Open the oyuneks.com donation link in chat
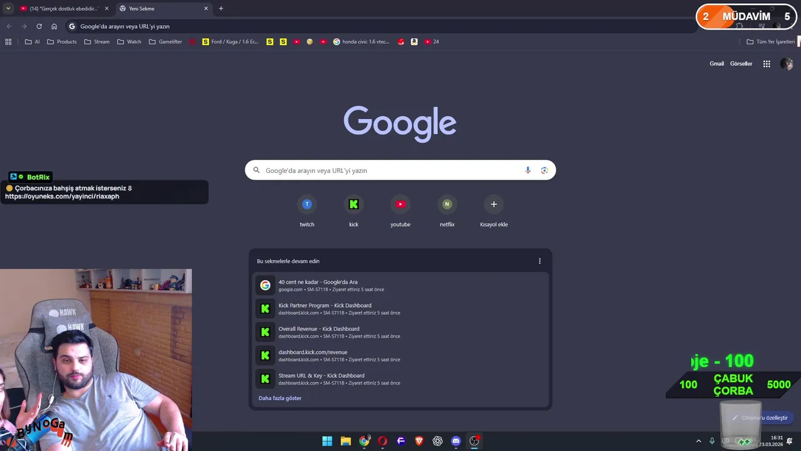The height and width of the screenshot is (451, 801). 62,196
